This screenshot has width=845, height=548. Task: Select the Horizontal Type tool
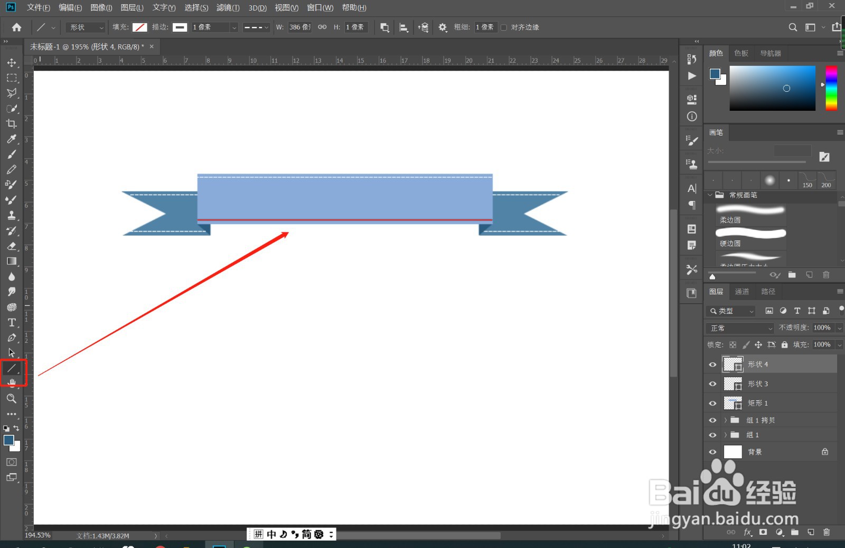tap(12, 322)
